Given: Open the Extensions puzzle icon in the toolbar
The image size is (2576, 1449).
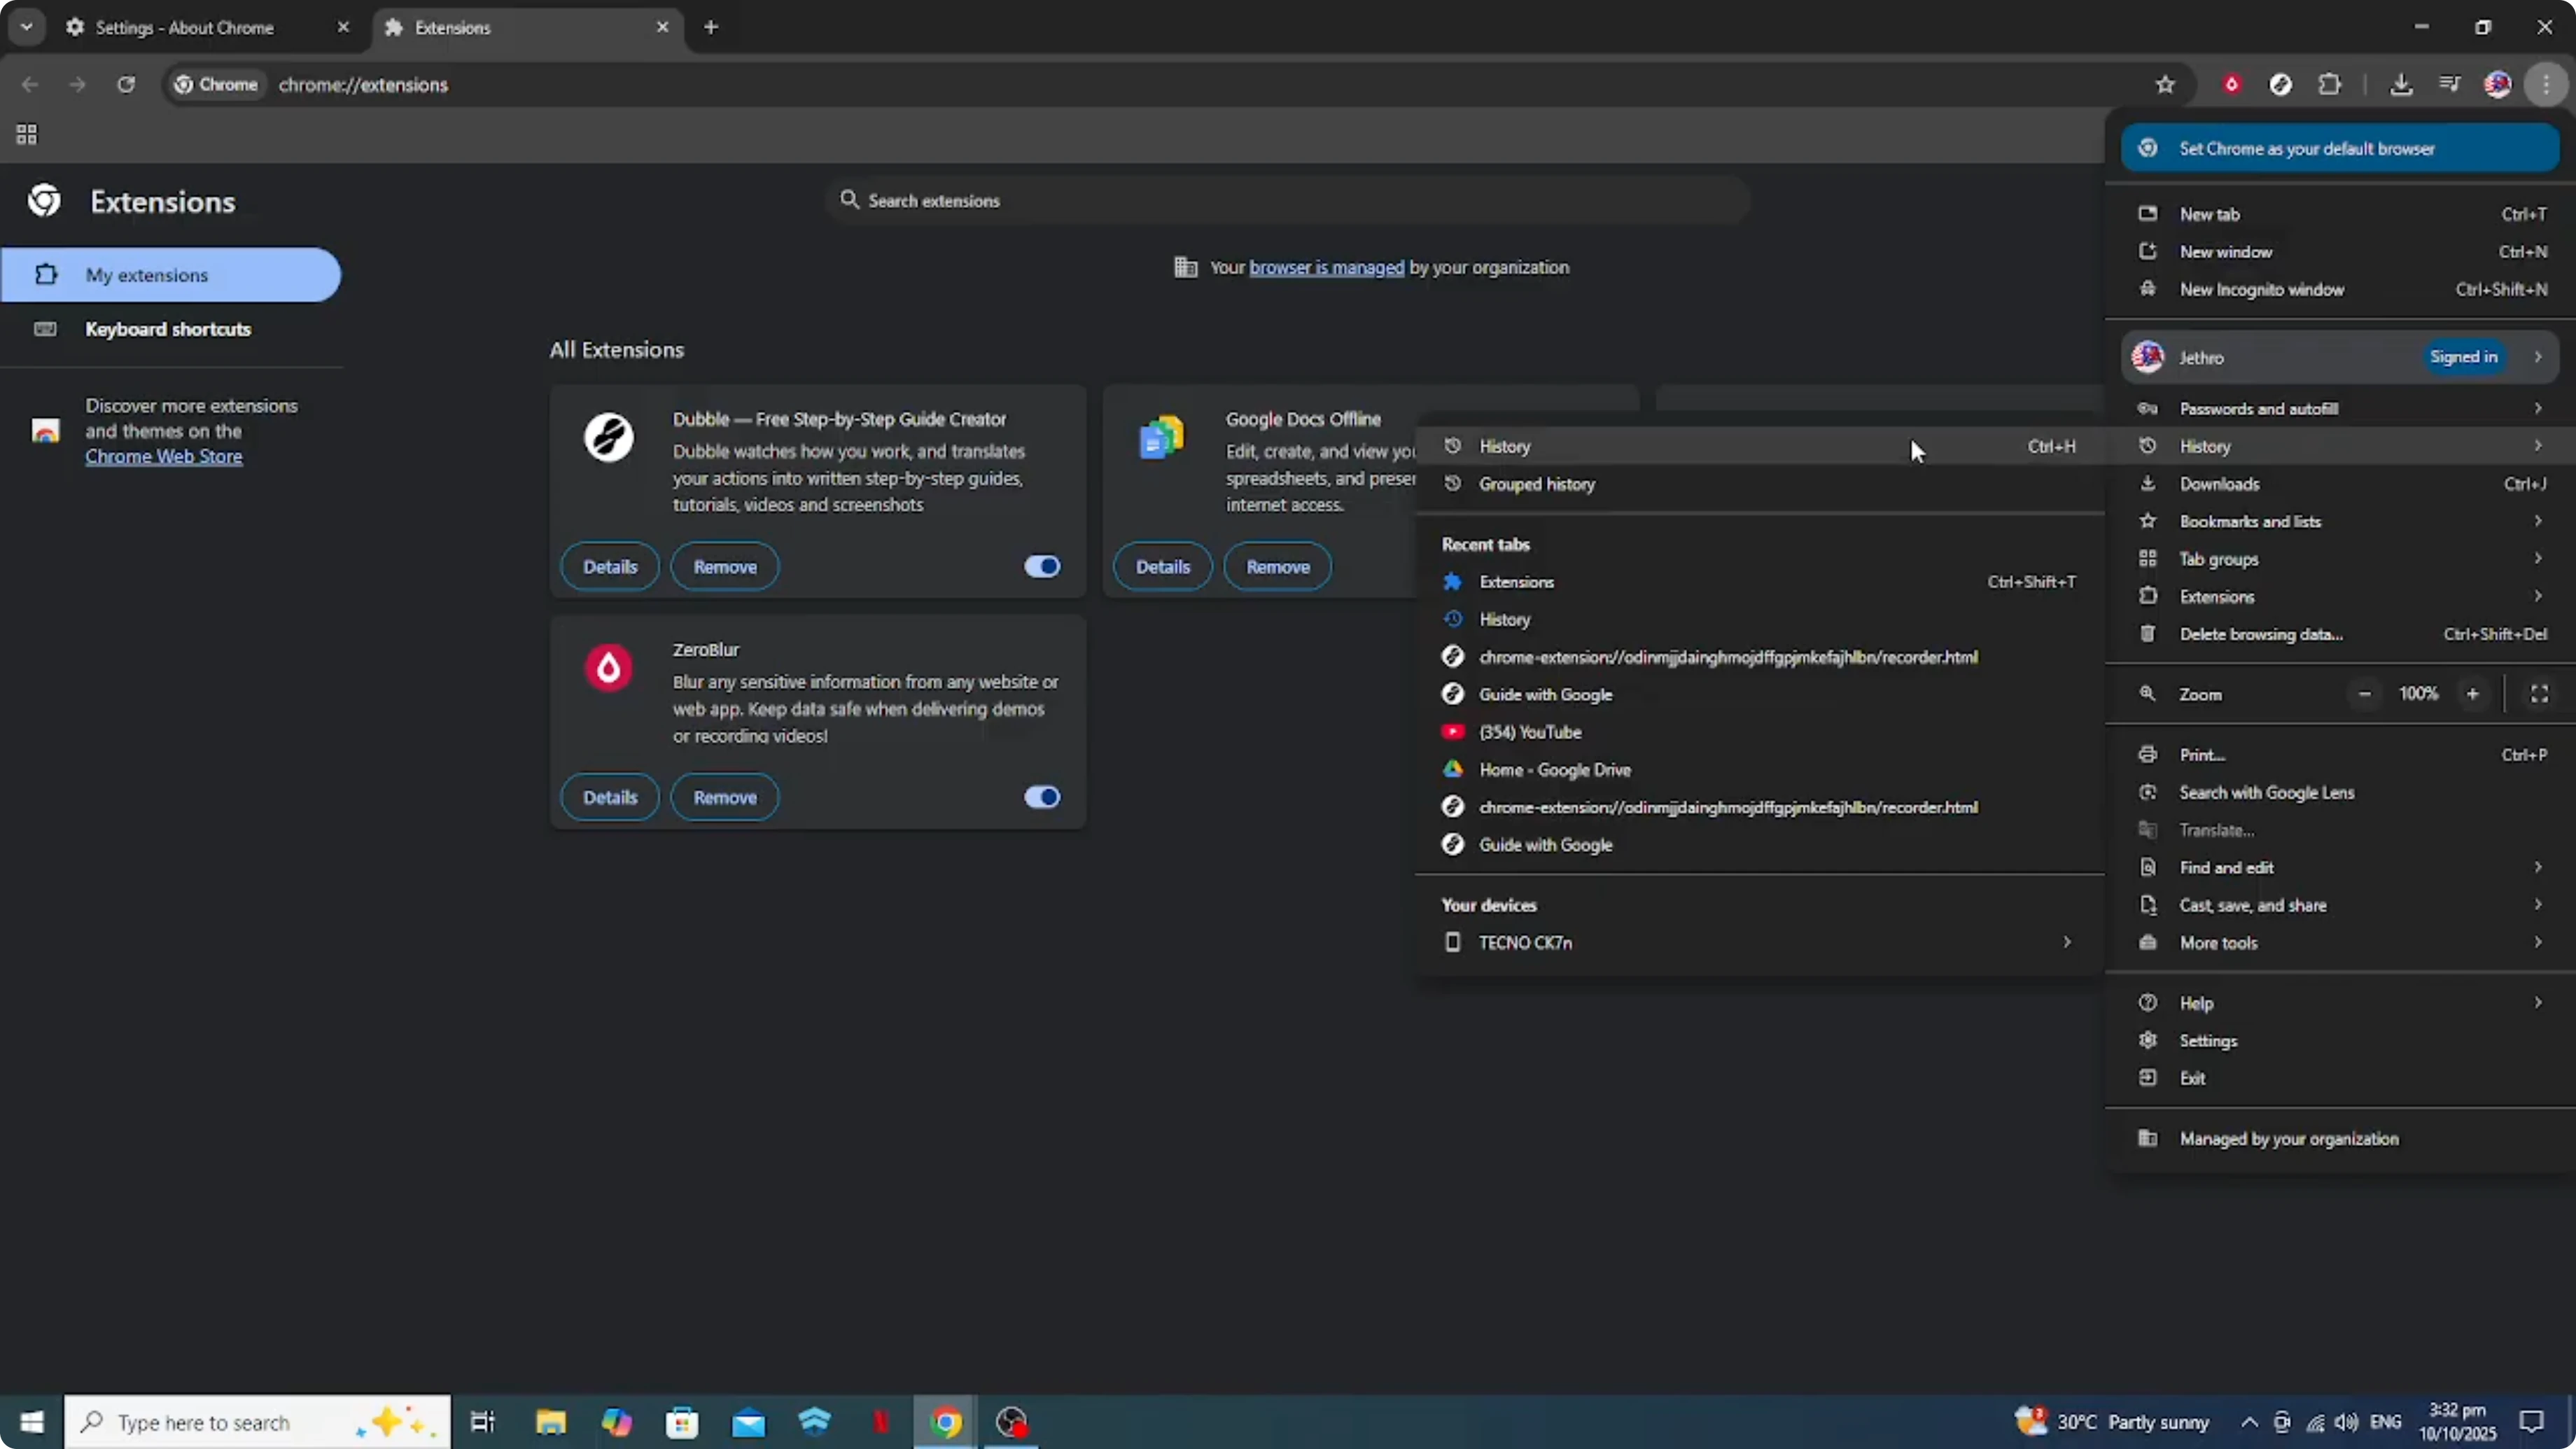Looking at the screenshot, I should click(2330, 84).
